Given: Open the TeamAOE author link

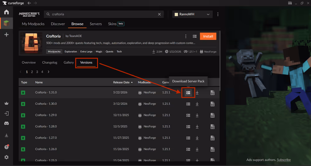Looking at the screenshot, I should [x=76, y=36].
